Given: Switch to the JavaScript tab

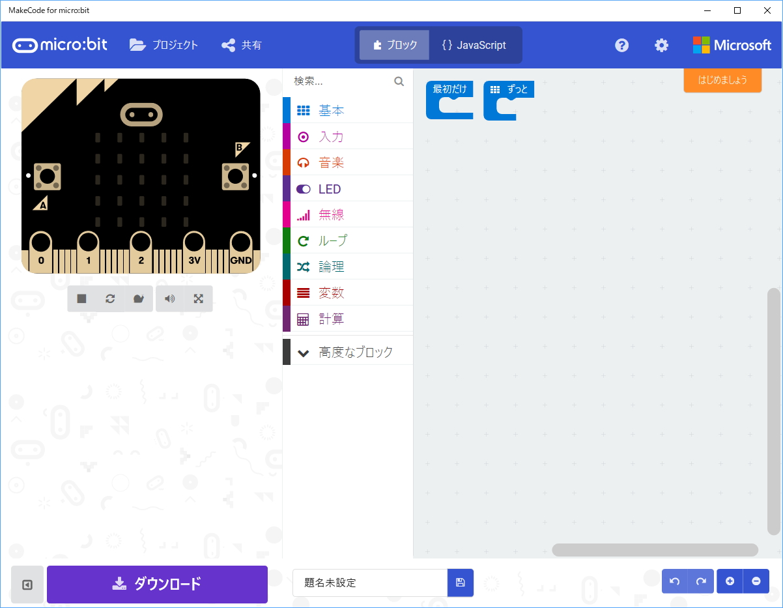Looking at the screenshot, I should click(475, 45).
